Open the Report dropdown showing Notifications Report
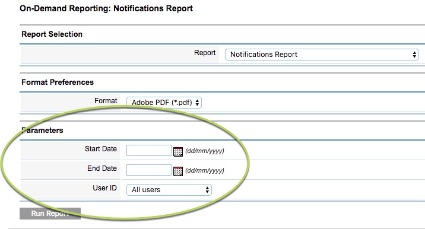 [322, 55]
